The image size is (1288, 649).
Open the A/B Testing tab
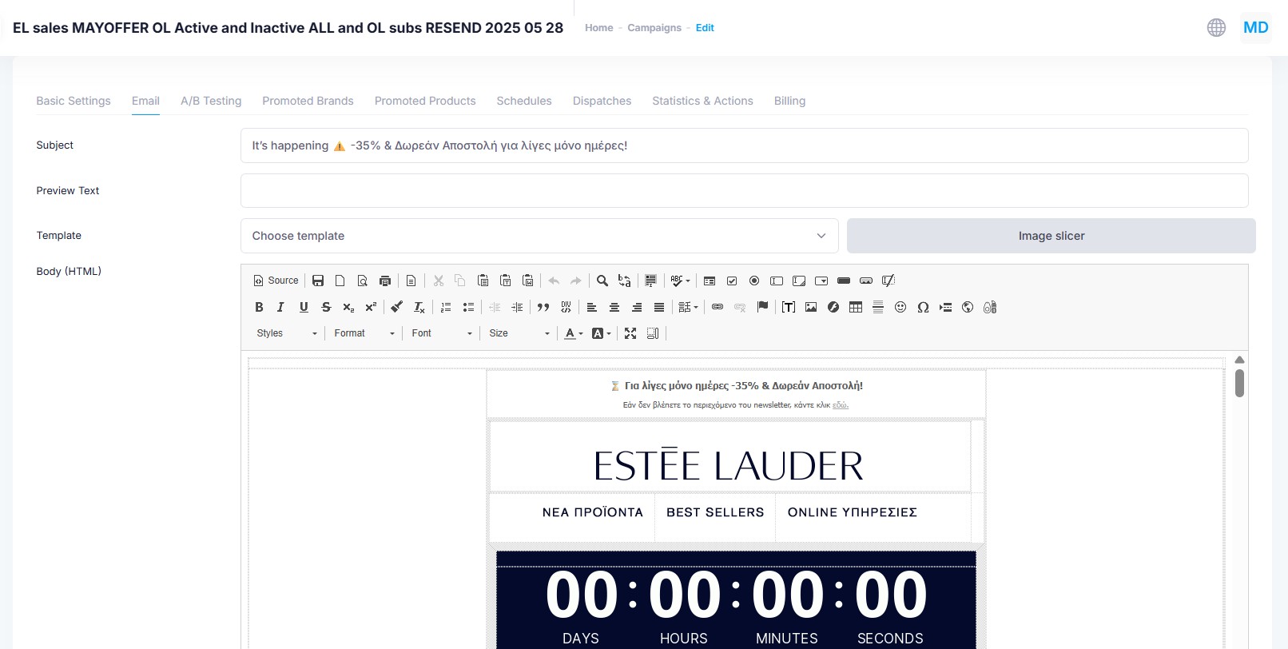(211, 101)
